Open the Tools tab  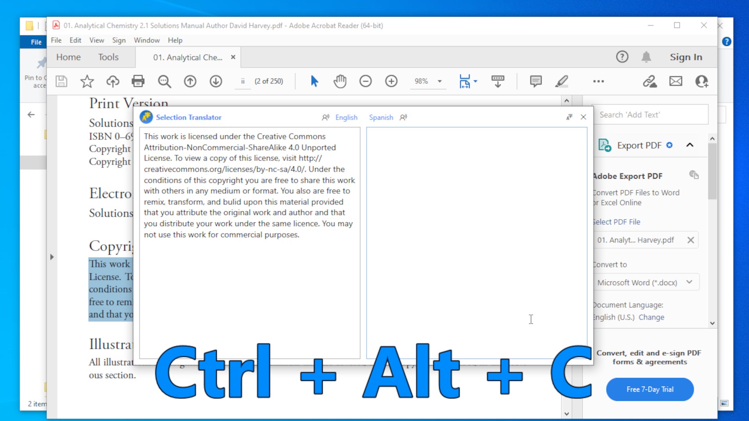[x=108, y=57]
